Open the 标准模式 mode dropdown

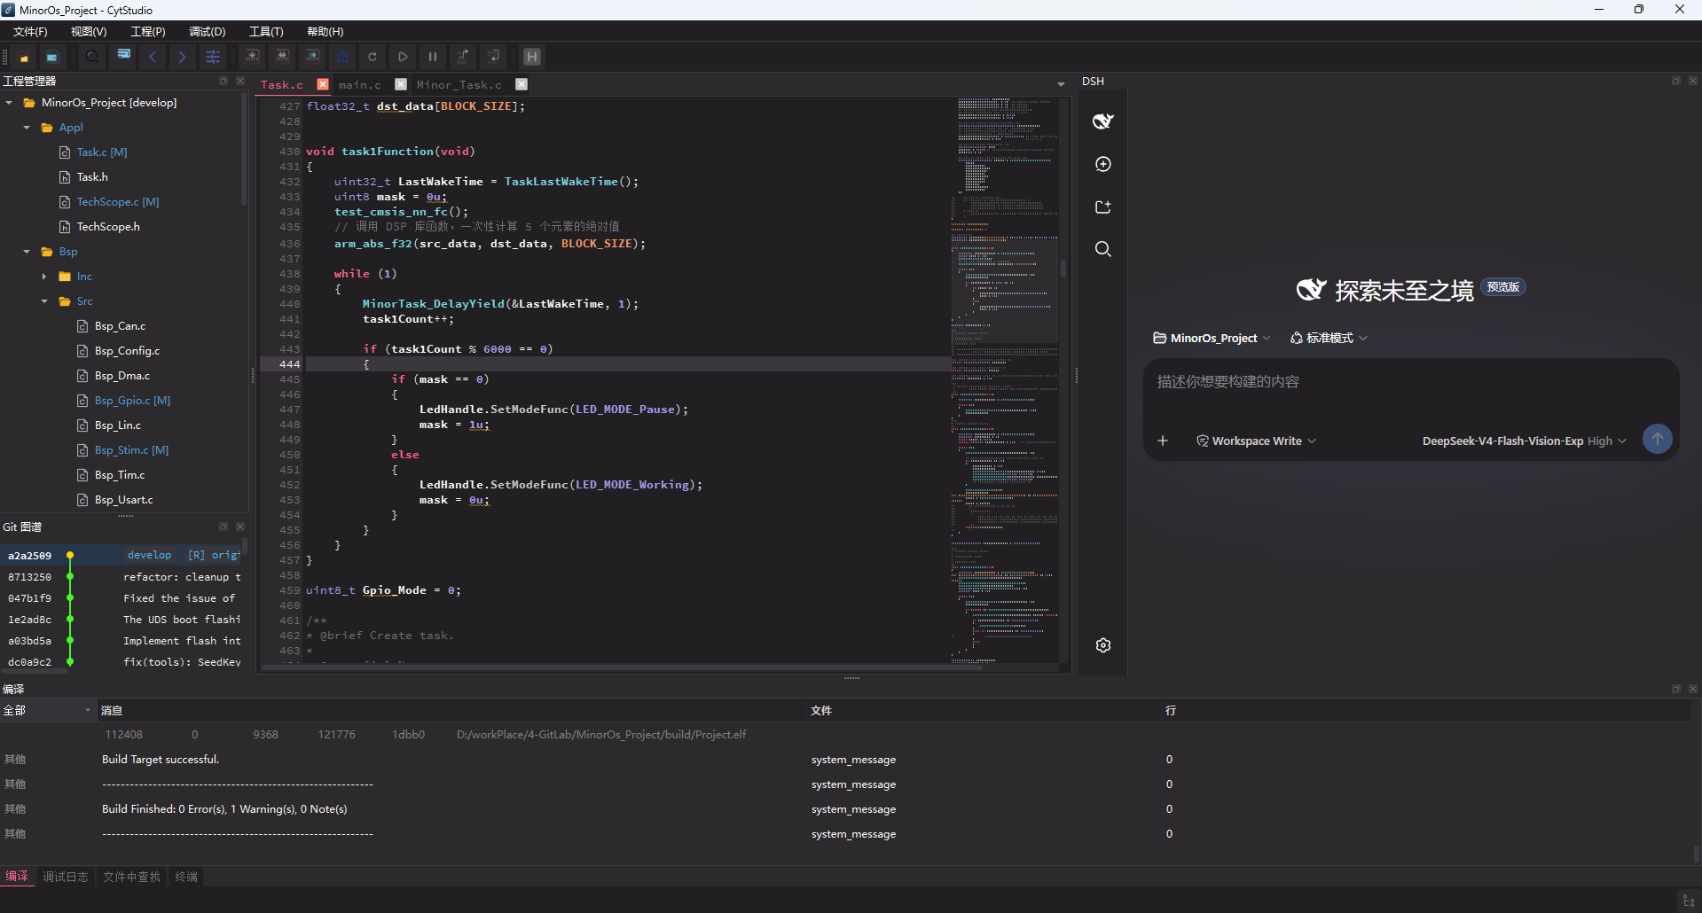[1329, 338]
